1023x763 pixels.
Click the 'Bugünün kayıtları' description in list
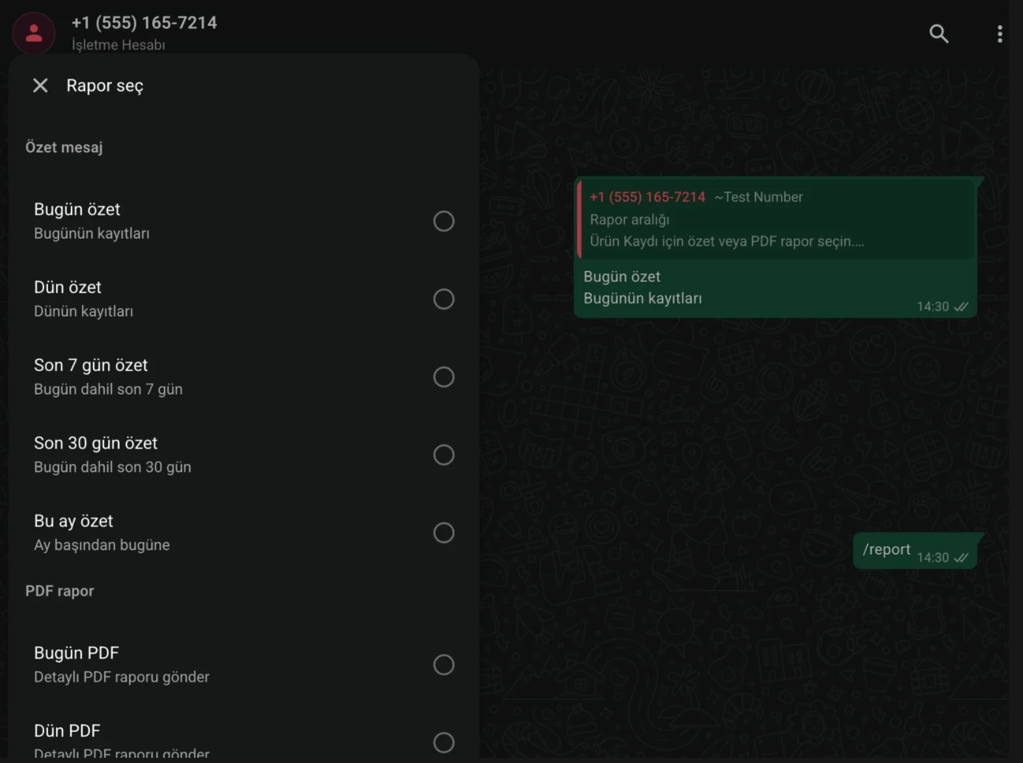(x=92, y=234)
